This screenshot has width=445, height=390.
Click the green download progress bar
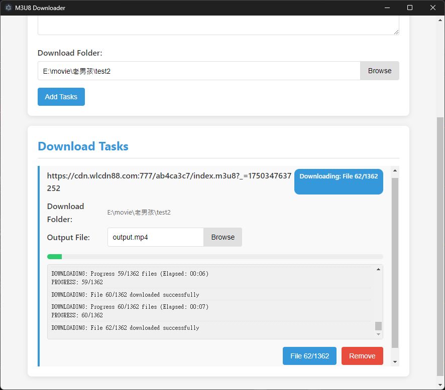coord(54,257)
